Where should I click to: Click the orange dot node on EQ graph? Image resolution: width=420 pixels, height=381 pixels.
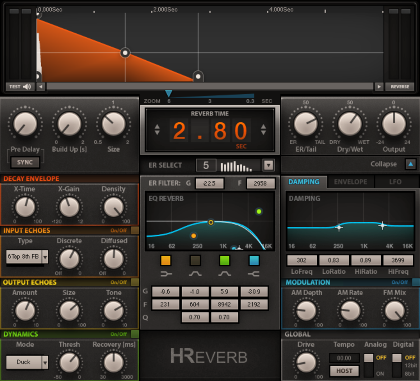pyautogui.click(x=193, y=236)
